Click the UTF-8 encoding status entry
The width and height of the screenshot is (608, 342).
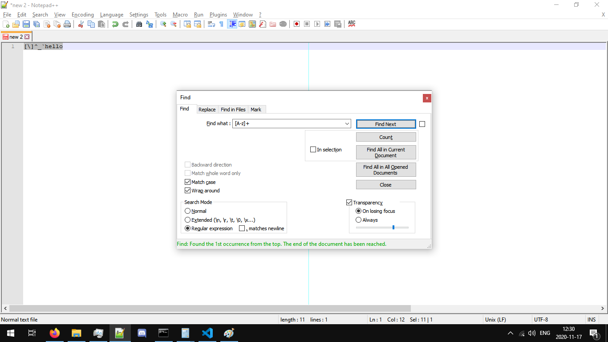541,319
